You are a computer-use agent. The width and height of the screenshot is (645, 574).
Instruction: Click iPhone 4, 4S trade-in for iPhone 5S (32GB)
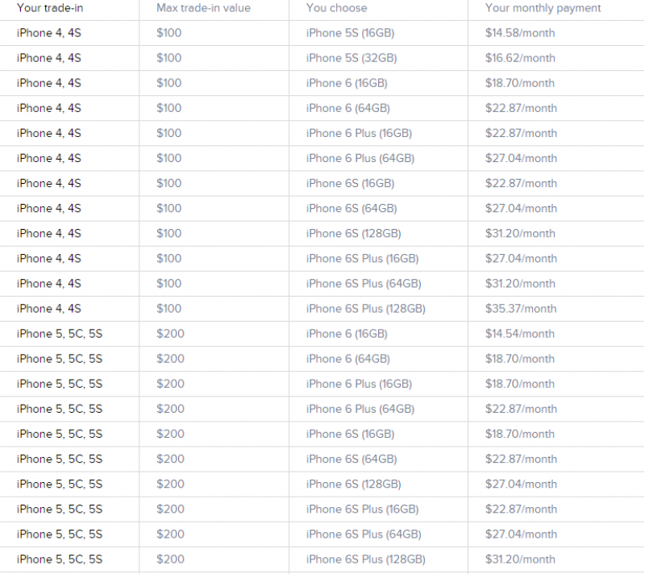click(48, 58)
